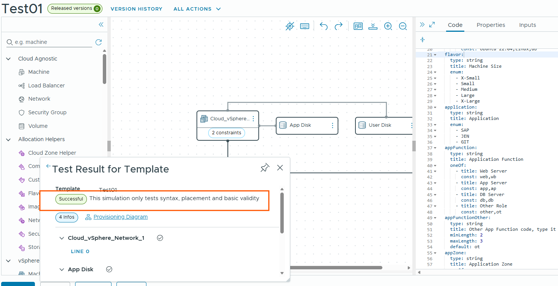
Task: Collapse the Cloud_vSphere_Network_1 result section
Action: click(x=61, y=238)
